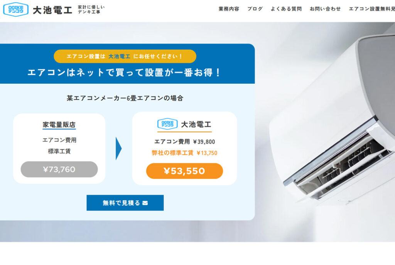Click the blue arrow between comparison cards
This screenshot has height=265, width=395.
[x=119, y=149]
